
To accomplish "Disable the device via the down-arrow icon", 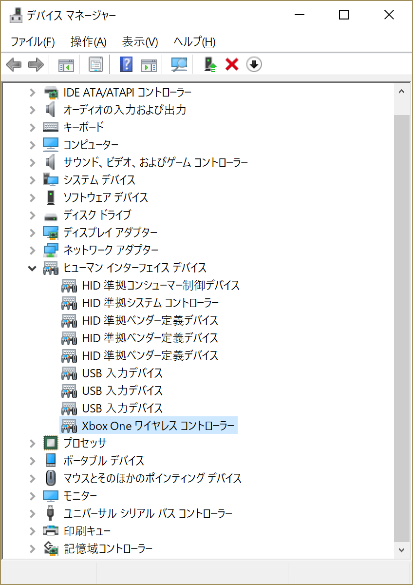I will click(x=253, y=64).
